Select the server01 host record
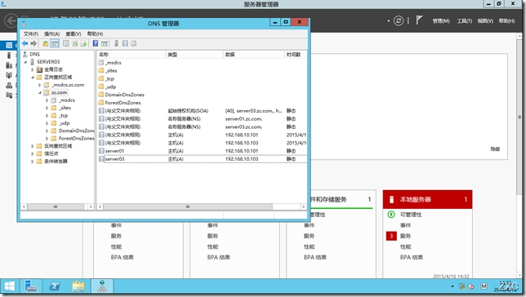The width and height of the screenshot is (526, 297). point(203,151)
